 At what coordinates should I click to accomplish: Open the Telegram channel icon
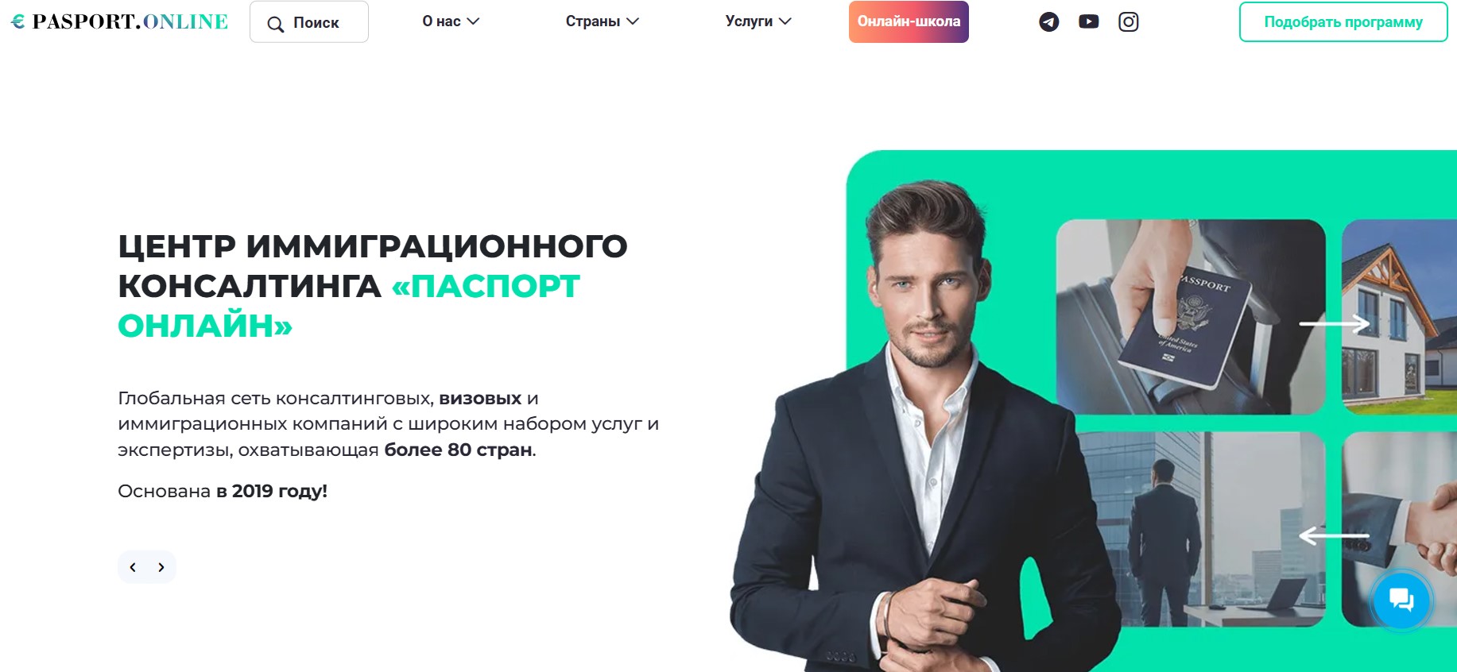[1048, 22]
